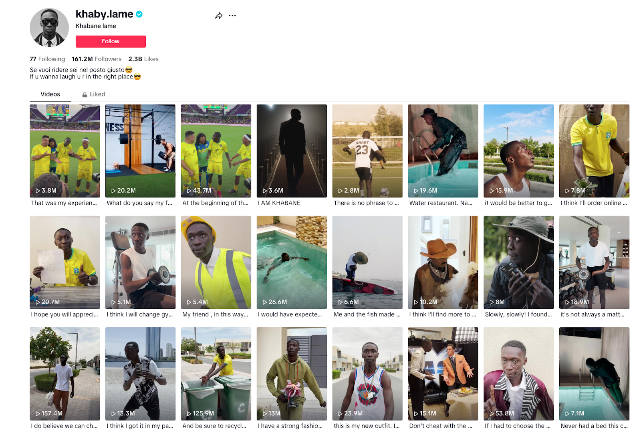Screen dimensions: 641x433
Task: Click play icon on 3.8M views video
Action: [38, 191]
